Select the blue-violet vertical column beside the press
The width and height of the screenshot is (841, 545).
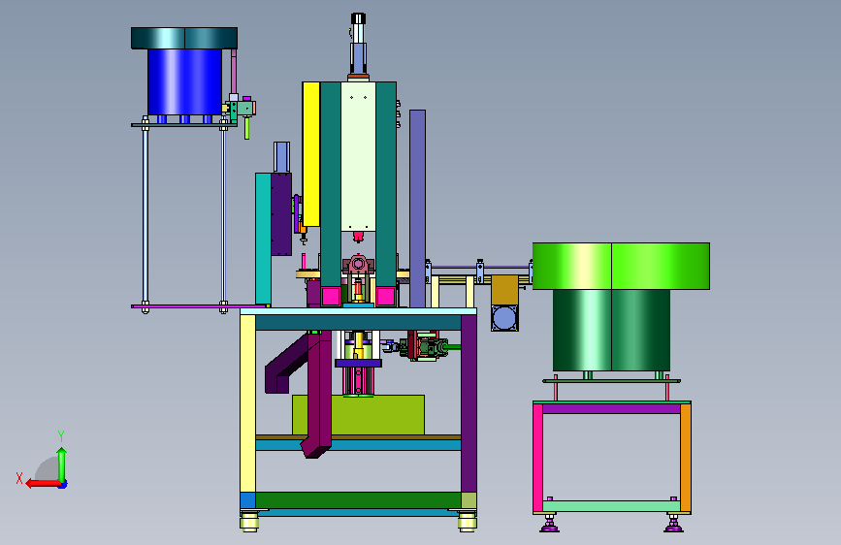click(x=417, y=208)
